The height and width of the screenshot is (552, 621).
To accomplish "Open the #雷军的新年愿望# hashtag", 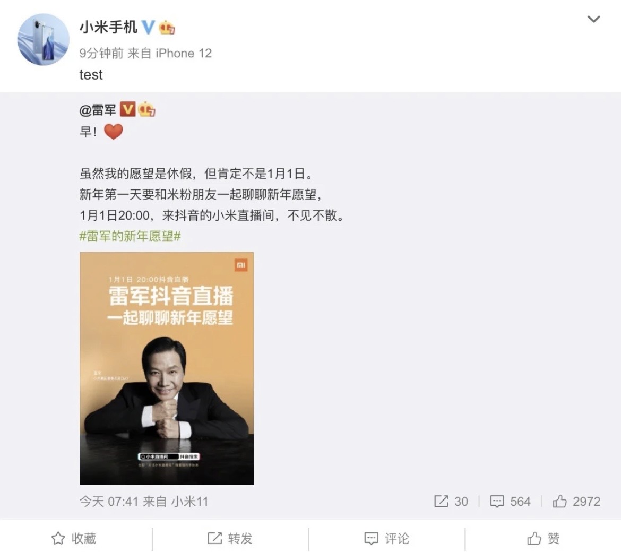I will pyautogui.click(x=130, y=236).
